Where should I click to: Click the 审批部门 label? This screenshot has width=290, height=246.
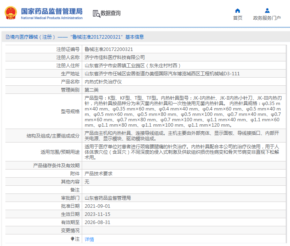tap(70, 198)
